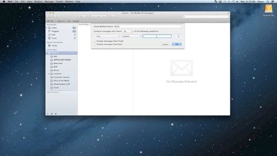Click the add condition plus button
This screenshot has height=156, width=277.
pyautogui.click(x=179, y=36)
